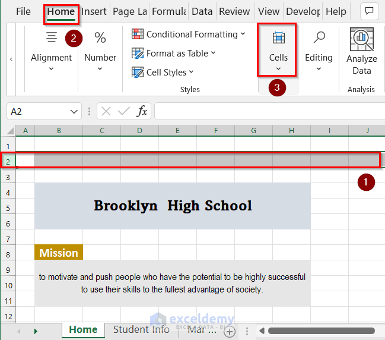Open the Name Box dropdown arrow
The image size is (385, 340).
[x=74, y=112]
